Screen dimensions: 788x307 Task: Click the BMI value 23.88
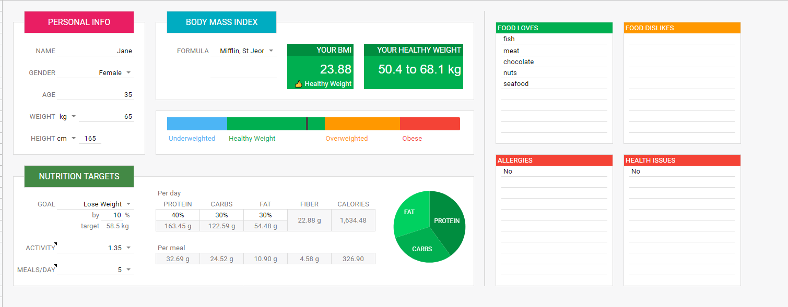[336, 69]
